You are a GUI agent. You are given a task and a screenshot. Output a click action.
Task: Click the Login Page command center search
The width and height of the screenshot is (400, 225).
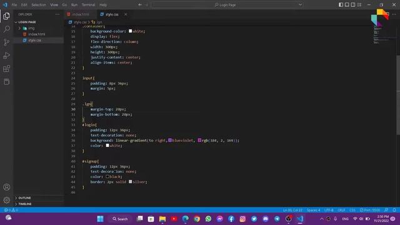point(225,4)
